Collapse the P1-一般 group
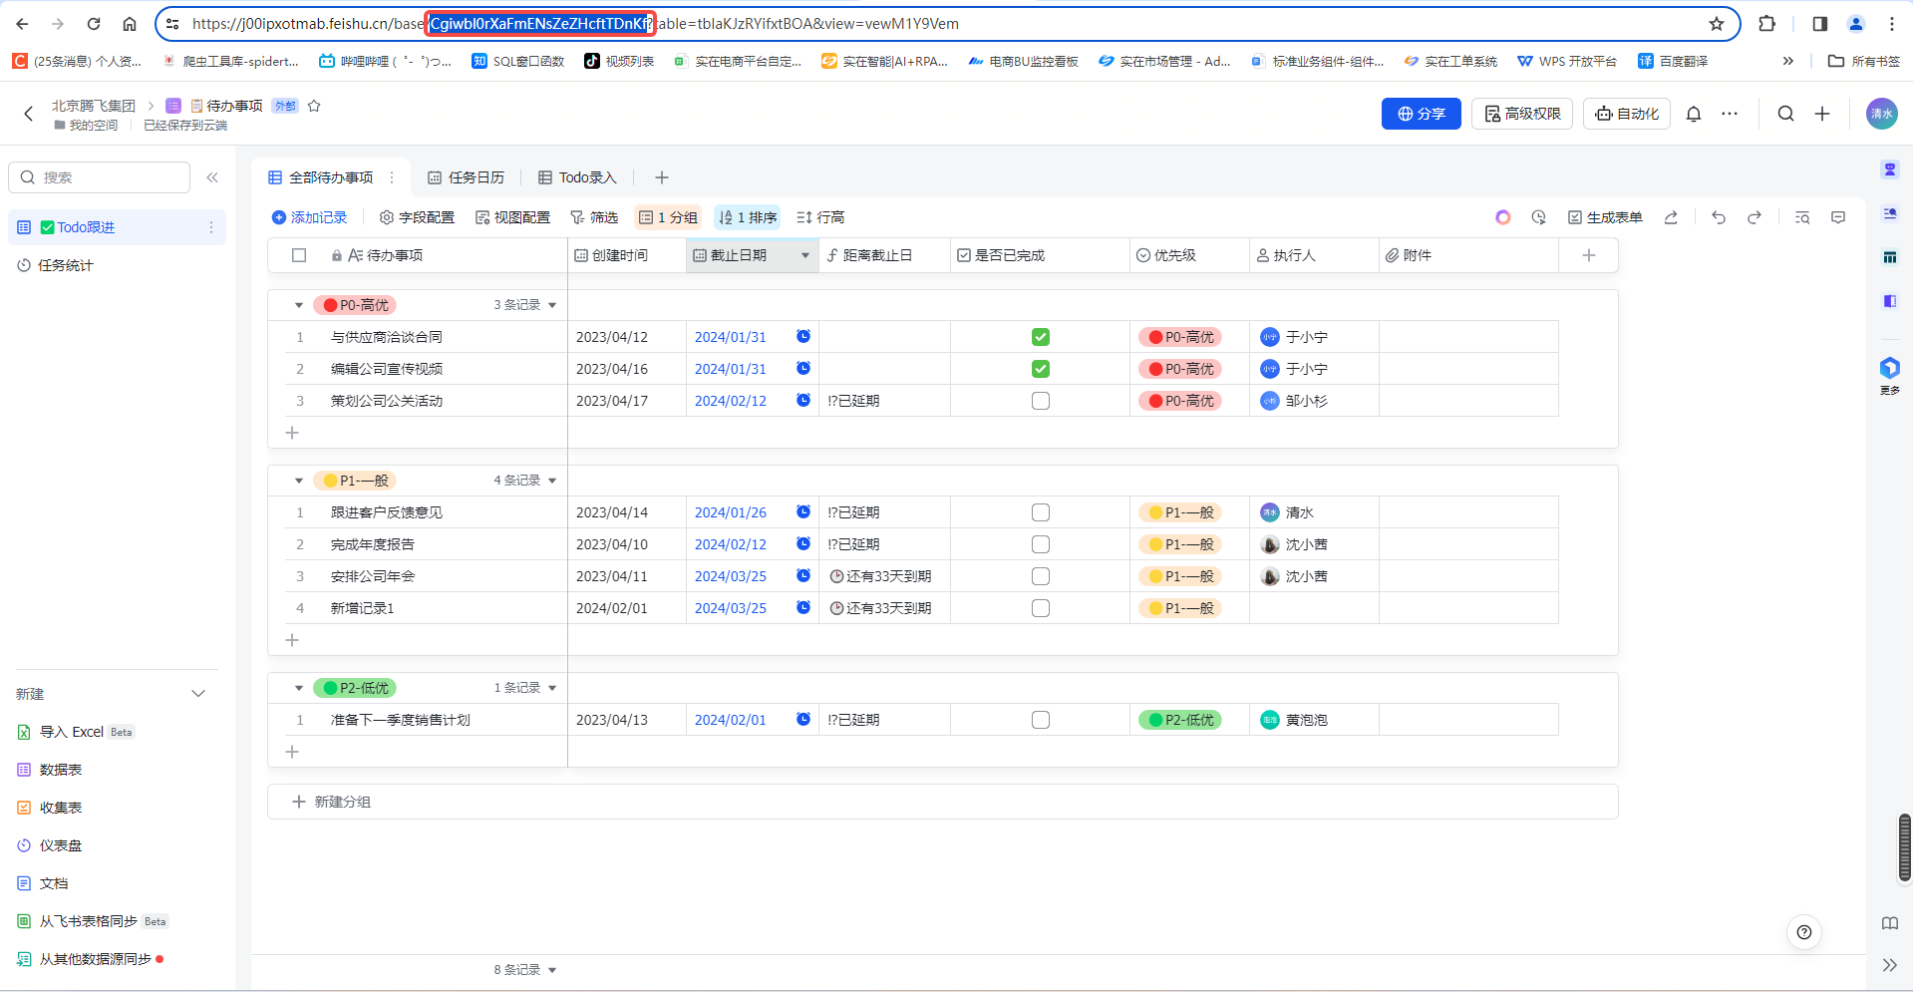 pyautogui.click(x=299, y=481)
